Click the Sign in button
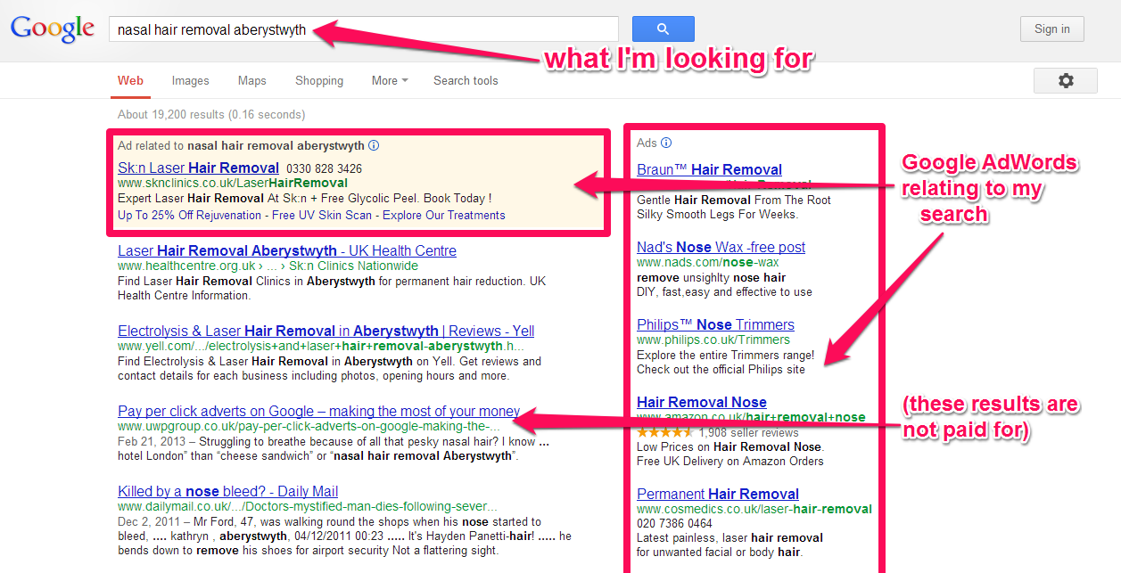Image resolution: width=1121 pixels, height=573 pixels. 1051,29
